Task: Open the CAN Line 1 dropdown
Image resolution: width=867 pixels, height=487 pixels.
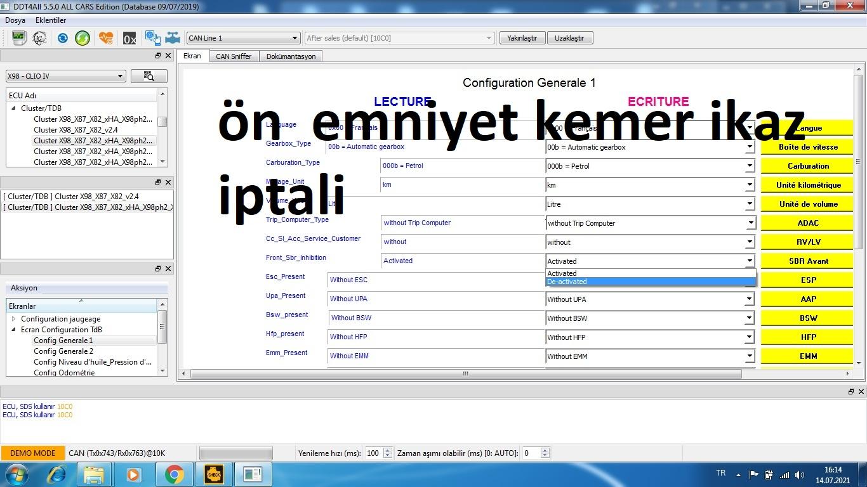Action: click(242, 38)
